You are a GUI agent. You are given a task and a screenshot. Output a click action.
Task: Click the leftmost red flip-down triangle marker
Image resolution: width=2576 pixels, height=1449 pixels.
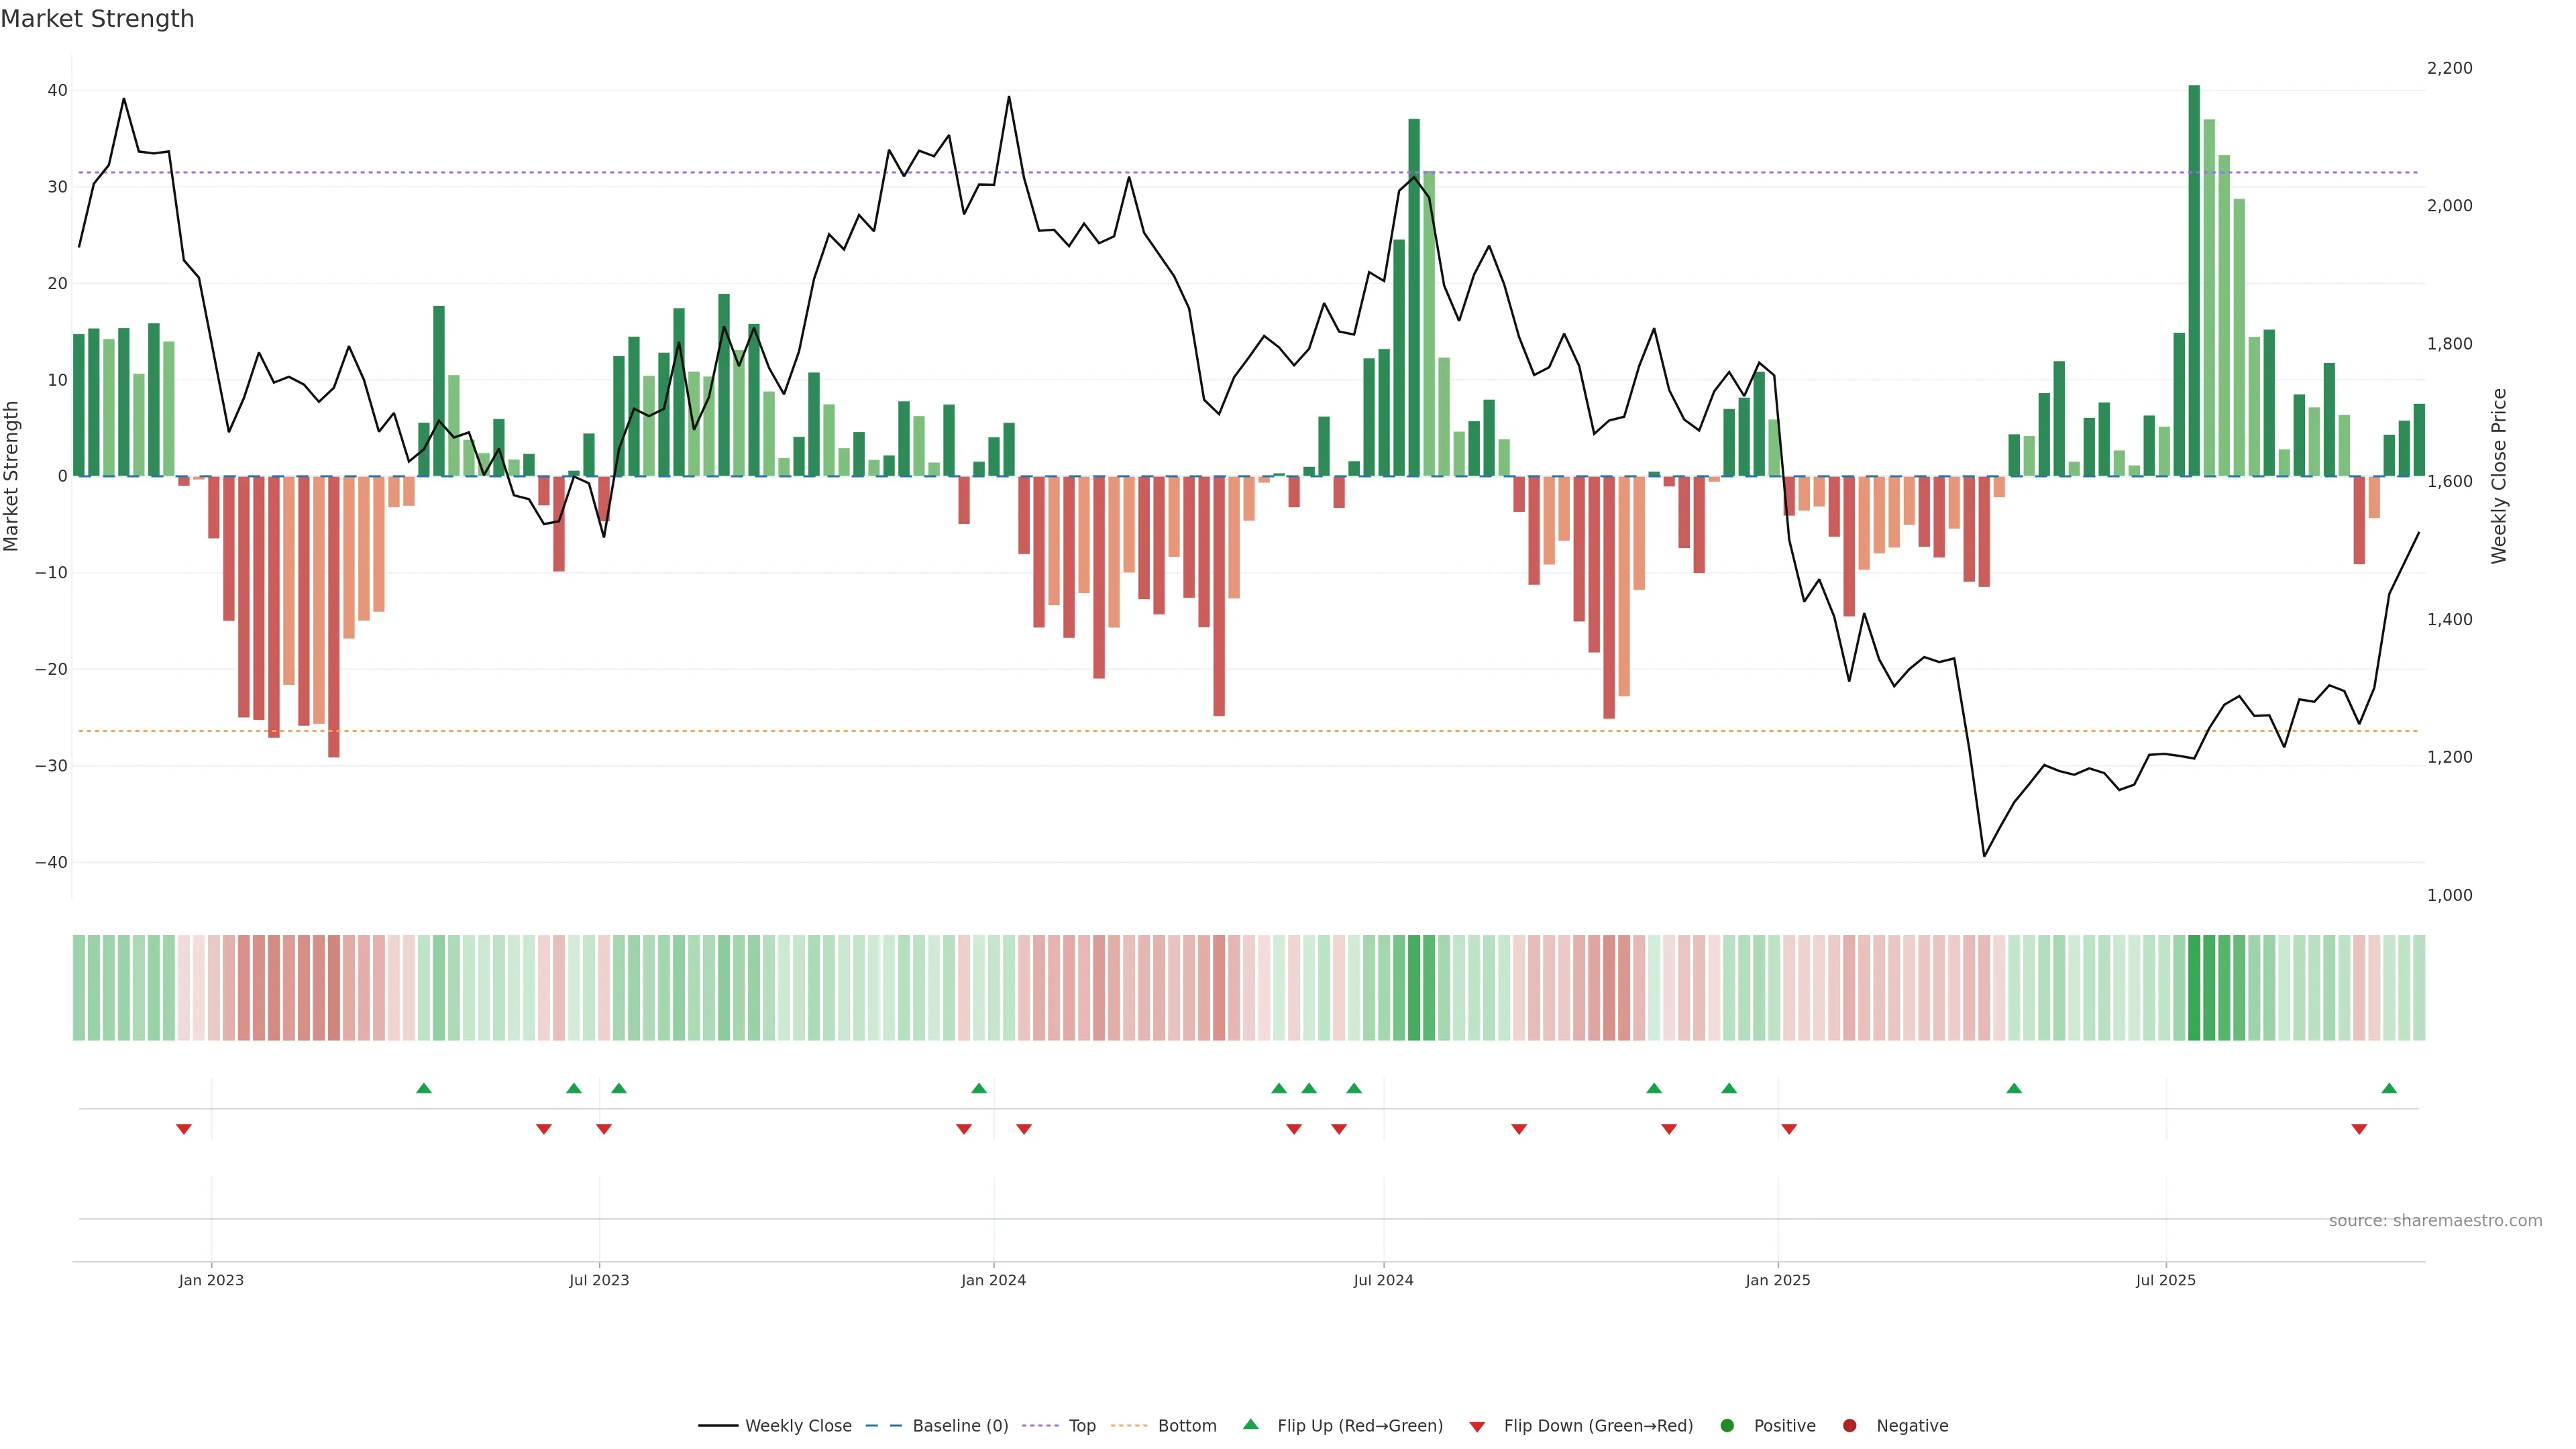click(184, 1129)
